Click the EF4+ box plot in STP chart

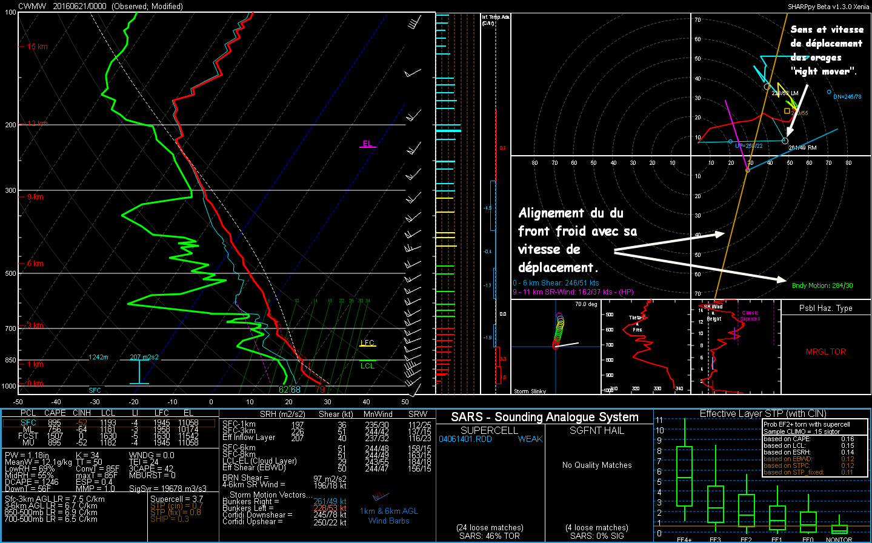click(684, 476)
